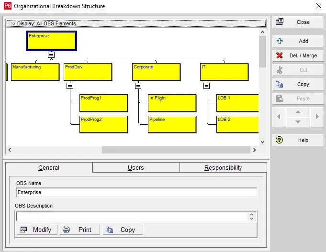Collapse the Enterprise node
The width and height of the screenshot is (326, 252).
(x=51, y=55)
